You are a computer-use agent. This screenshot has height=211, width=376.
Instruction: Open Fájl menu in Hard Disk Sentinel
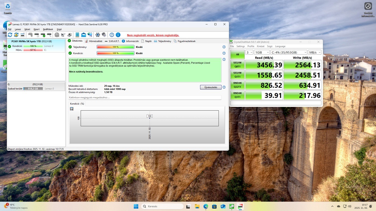pyautogui.click(x=10, y=29)
